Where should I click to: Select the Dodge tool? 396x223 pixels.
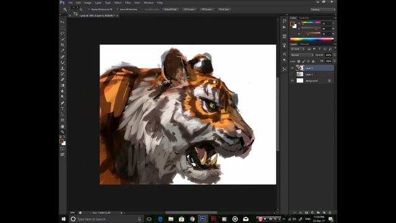coord(62,97)
